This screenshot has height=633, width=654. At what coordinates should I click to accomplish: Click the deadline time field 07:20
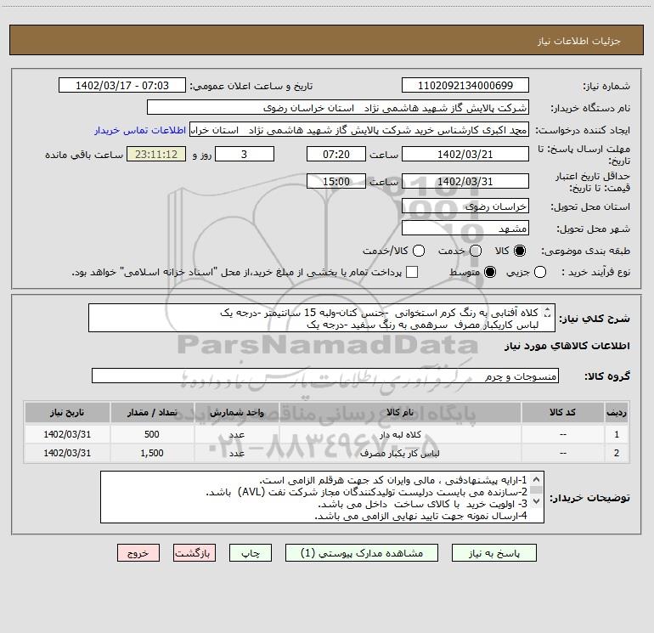click(x=336, y=154)
